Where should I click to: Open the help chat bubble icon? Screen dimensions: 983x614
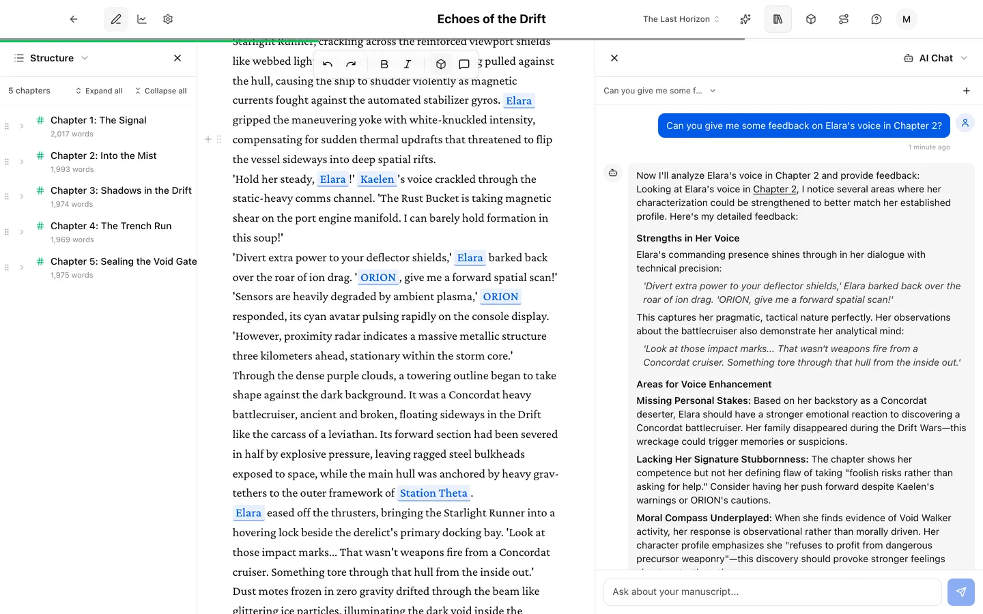pyautogui.click(x=877, y=19)
